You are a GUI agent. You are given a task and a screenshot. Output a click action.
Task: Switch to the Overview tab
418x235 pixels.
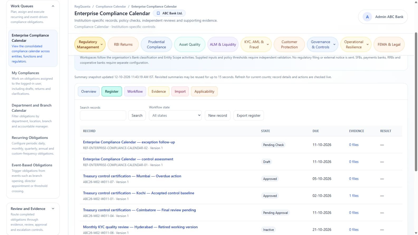[x=89, y=91]
